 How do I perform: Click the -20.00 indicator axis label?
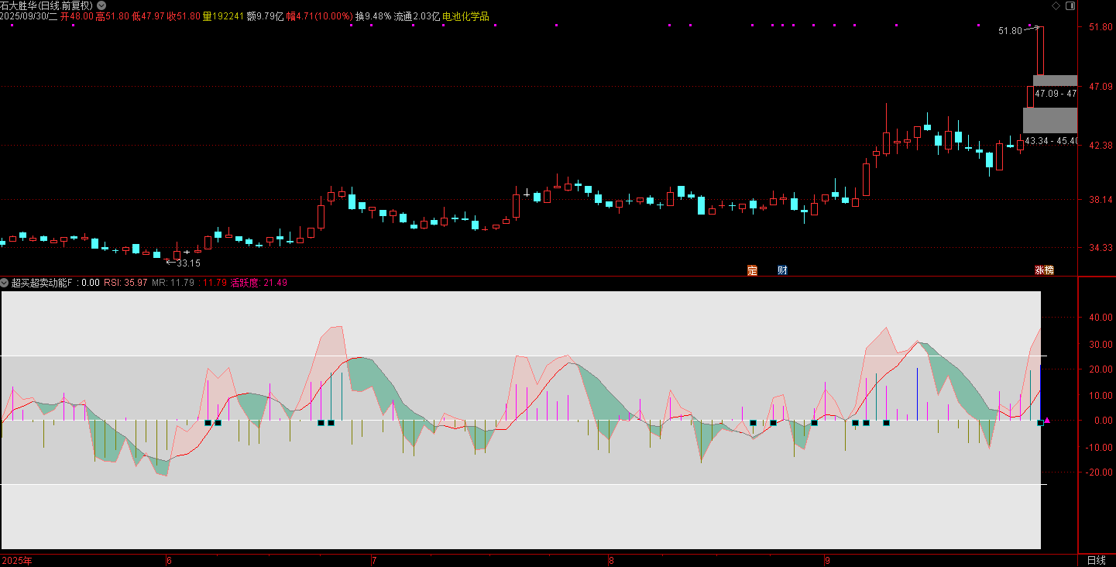coord(1099,472)
